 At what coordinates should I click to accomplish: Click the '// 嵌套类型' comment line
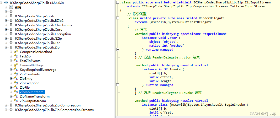(137, 14)
